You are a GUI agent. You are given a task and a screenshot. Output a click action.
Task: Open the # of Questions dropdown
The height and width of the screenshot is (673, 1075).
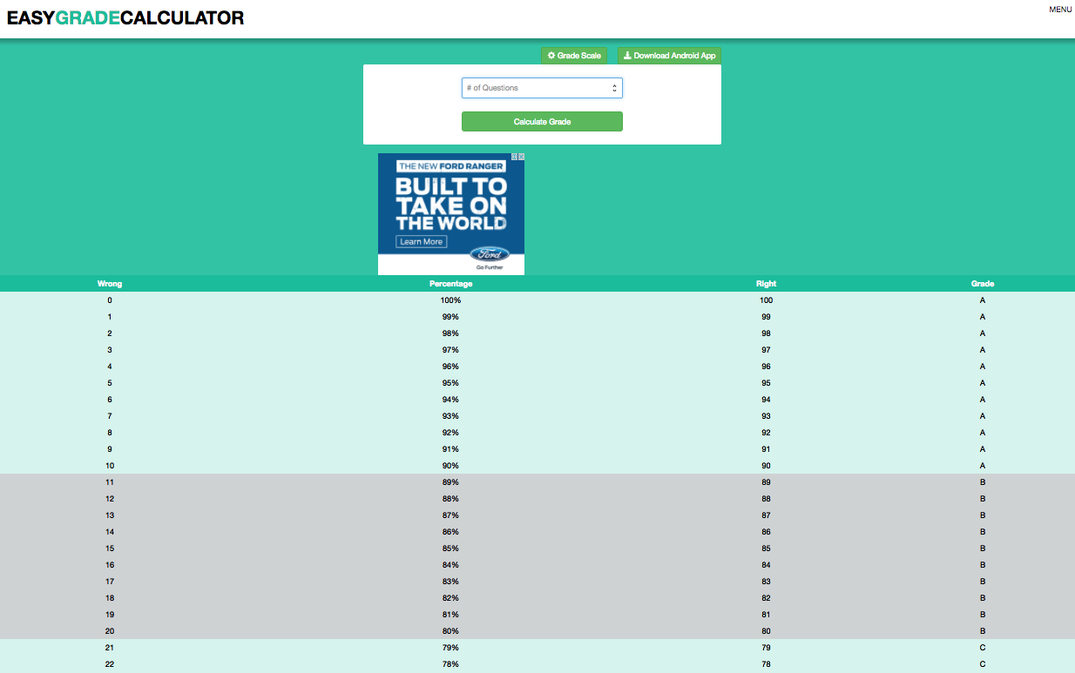[542, 88]
